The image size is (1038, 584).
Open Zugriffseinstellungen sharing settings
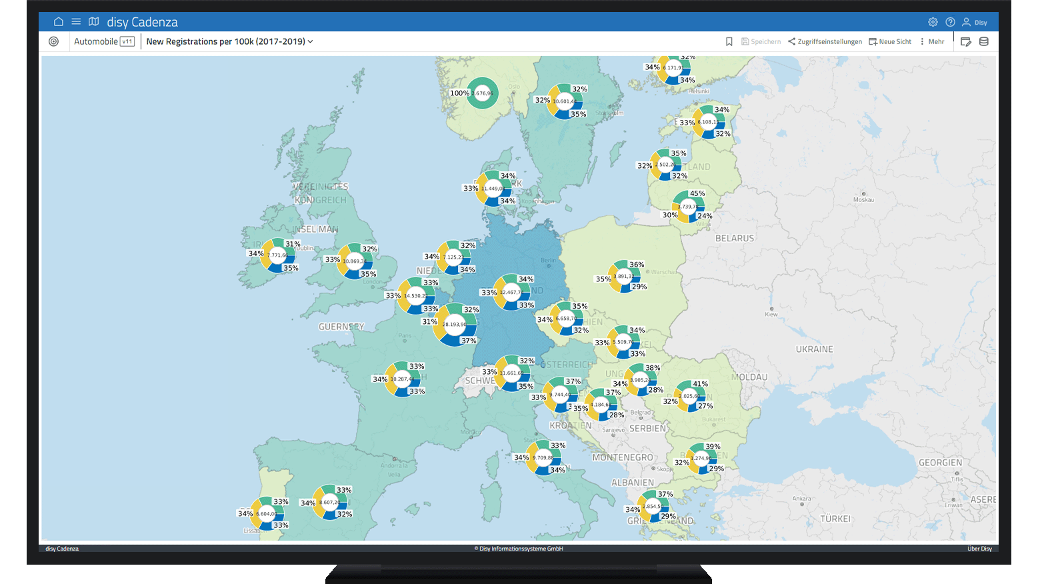tap(825, 41)
